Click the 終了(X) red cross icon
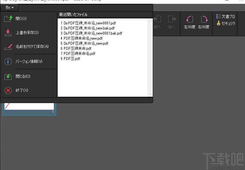This screenshot has width=245, height=170. click(x=8, y=90)
